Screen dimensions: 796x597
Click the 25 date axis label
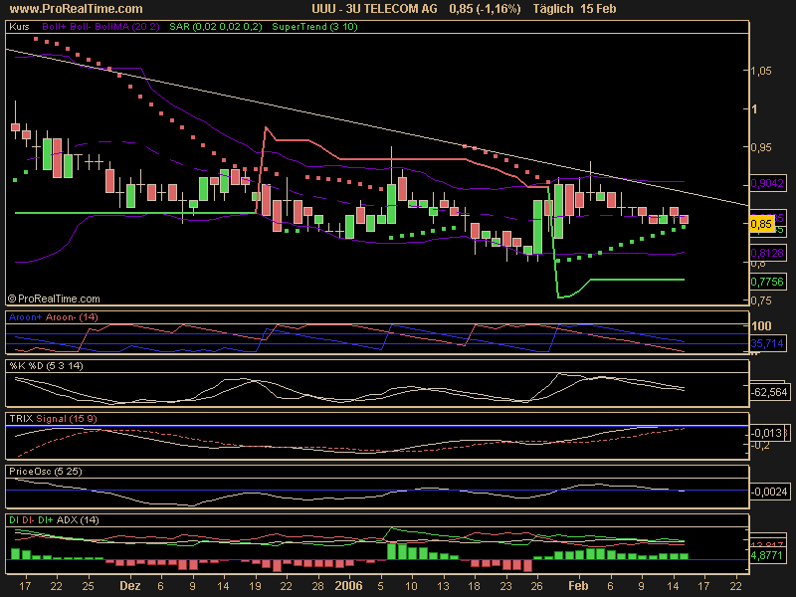[88, 586]
